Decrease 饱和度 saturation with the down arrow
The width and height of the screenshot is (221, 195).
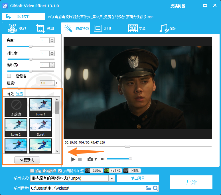pyautogui.click(x=52, y=66)
